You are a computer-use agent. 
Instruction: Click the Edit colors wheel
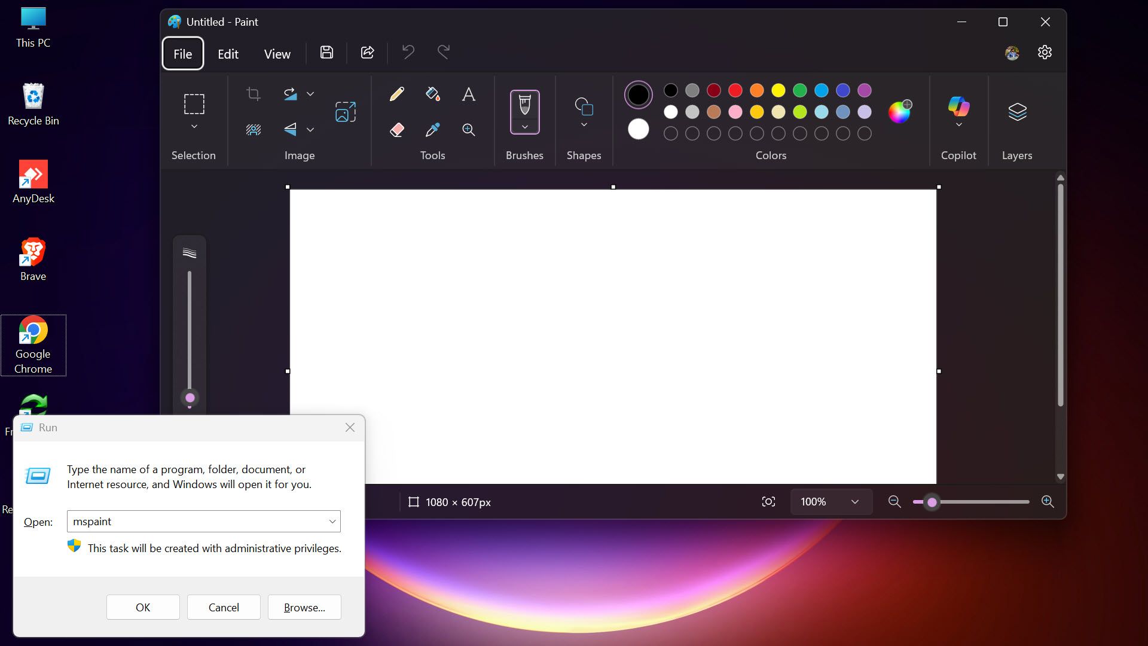point(900,111)
